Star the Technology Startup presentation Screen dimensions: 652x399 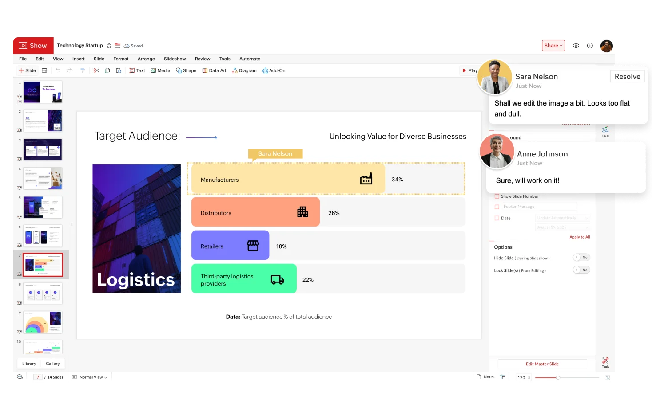pos(109,46)
